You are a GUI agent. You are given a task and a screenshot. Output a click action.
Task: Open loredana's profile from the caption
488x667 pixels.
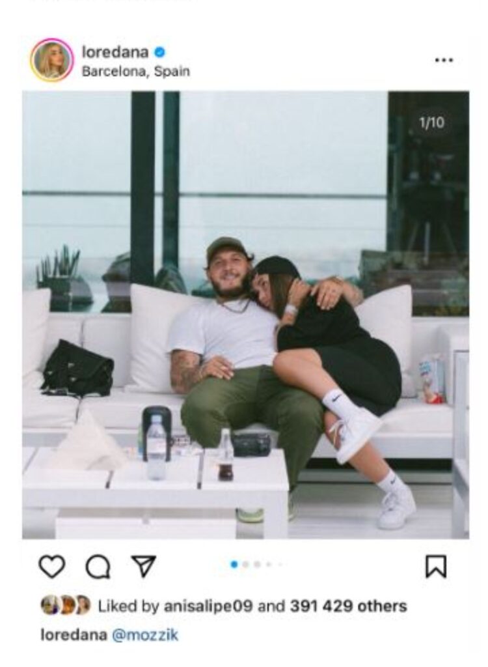click(x=74, y=634)
